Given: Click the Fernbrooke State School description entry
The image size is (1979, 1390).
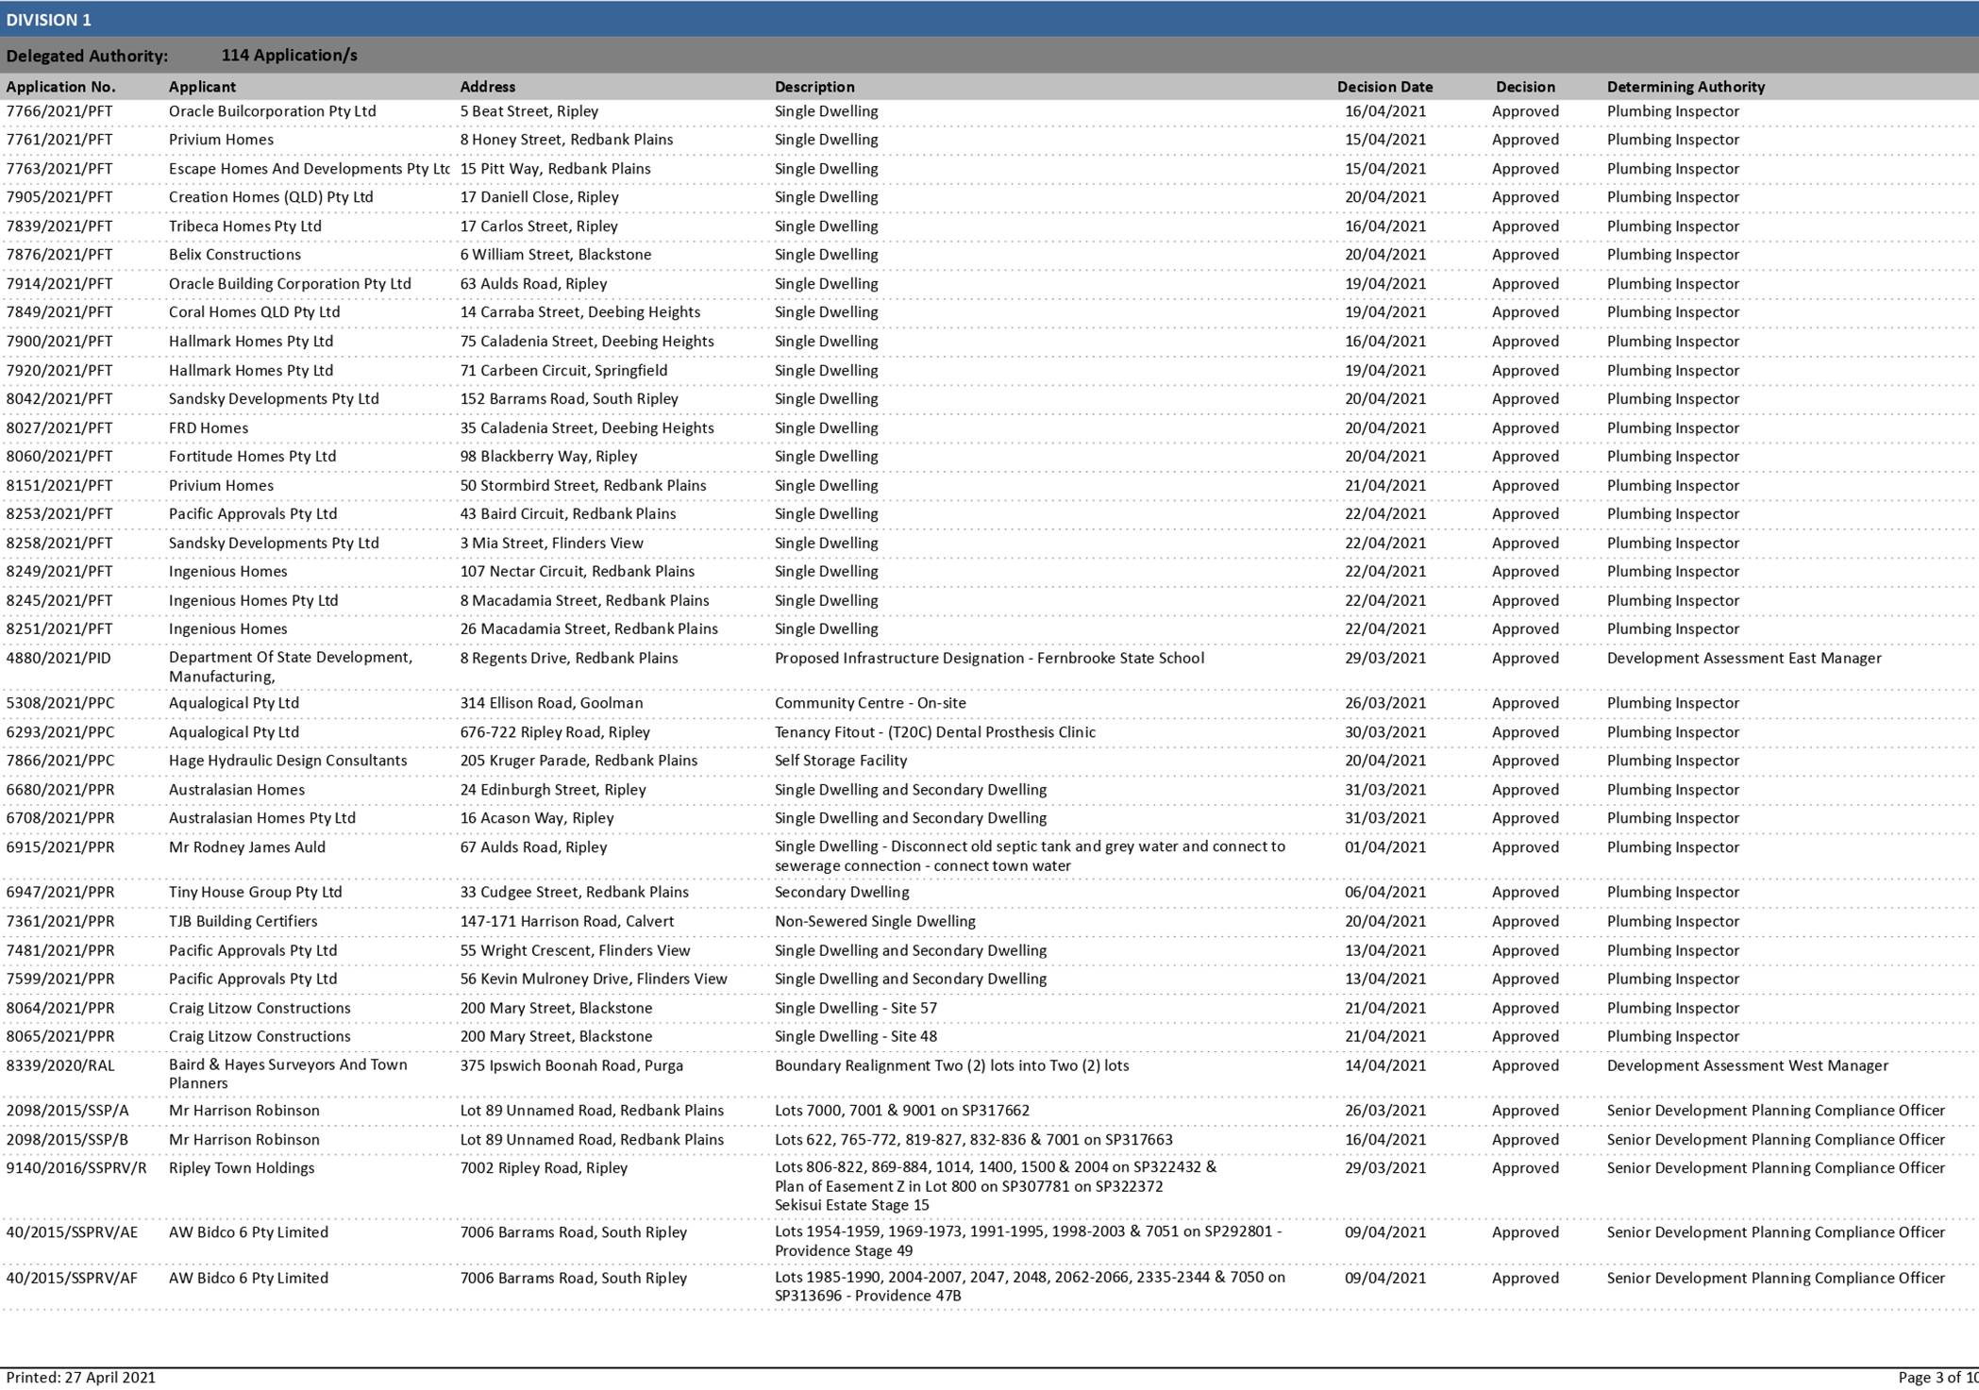Looking at the screenshot, I should click(x=989, y=659).
